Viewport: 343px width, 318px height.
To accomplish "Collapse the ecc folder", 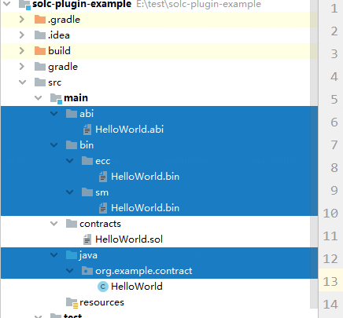I will coord(70,161).
